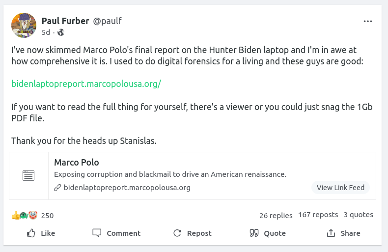388x252 pixels.
Task: Click the 5d post timestamp
Action: (x=46, y=32)
